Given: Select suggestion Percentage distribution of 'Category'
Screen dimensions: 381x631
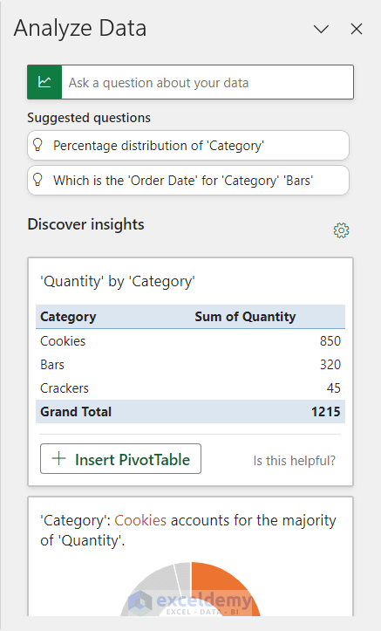Looking at the screenshot, I should (x=188, y=145).
